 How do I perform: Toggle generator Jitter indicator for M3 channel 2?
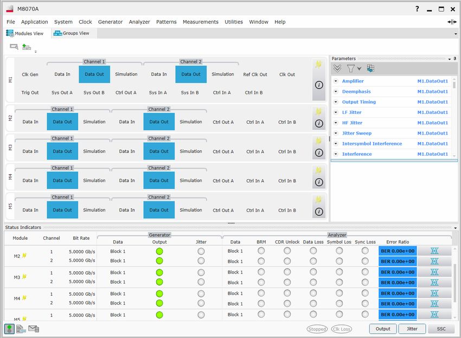201,282
